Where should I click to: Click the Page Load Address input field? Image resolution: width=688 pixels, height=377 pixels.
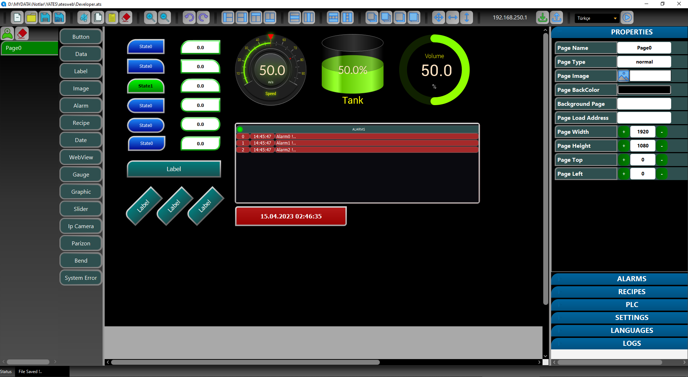point(644,118)
